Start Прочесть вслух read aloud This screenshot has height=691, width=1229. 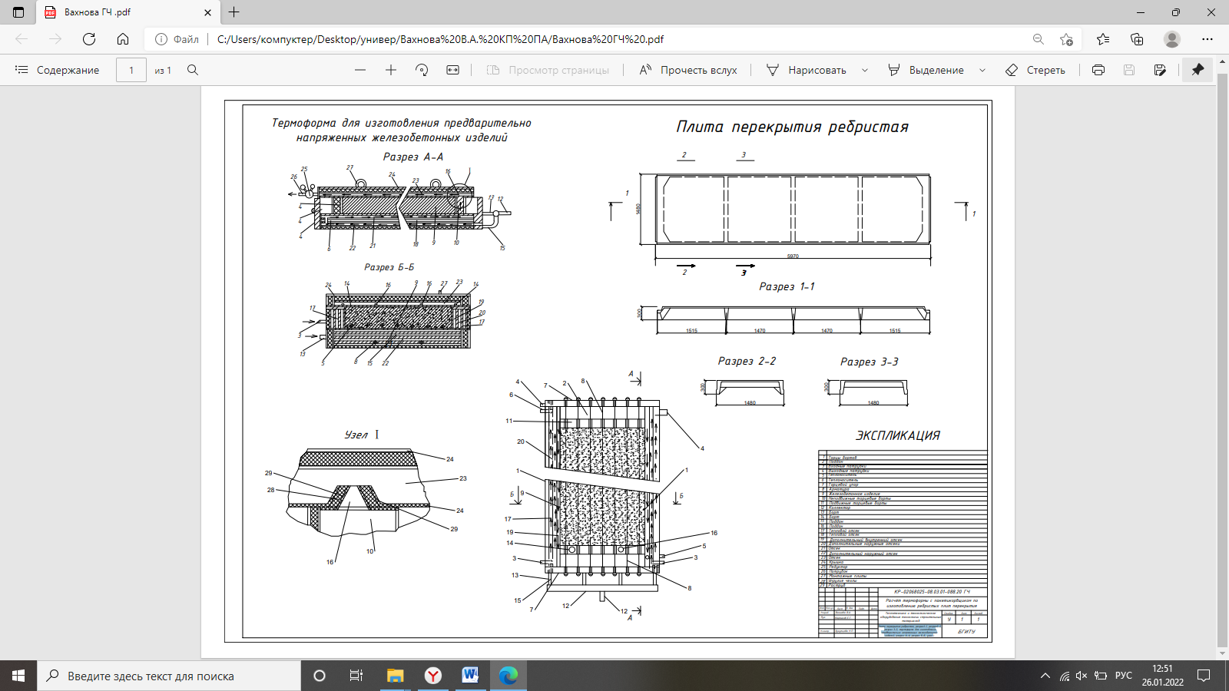pyautogui.click(x=688, y=70)
